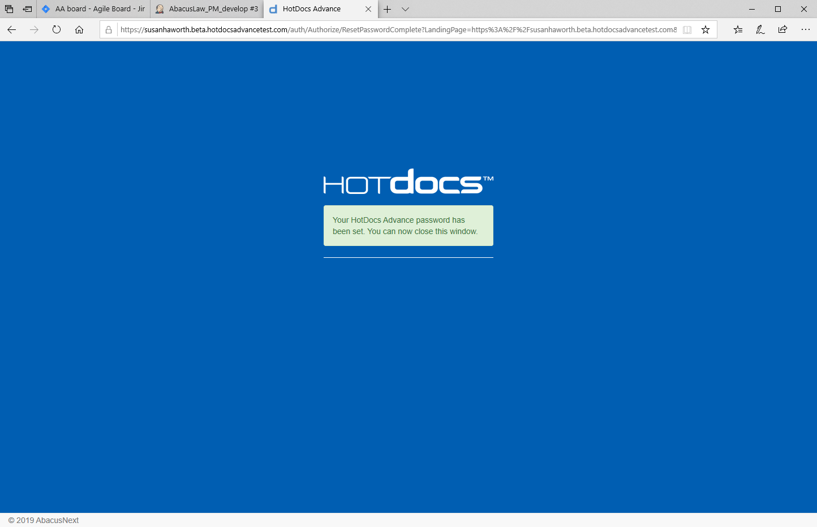Set these tabs aside

coord(27,9)
